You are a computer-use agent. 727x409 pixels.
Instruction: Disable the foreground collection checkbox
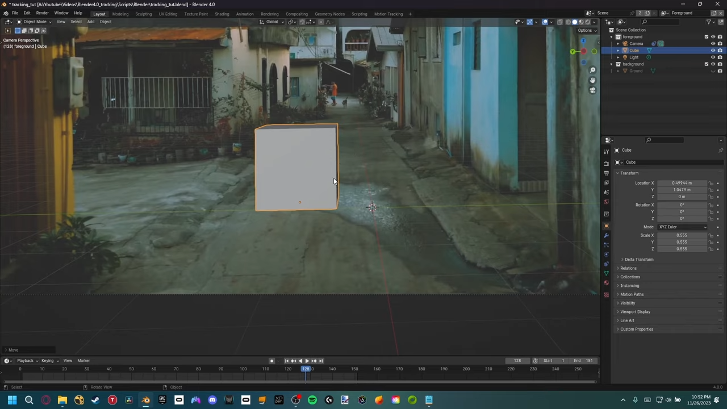coord(706,36)
